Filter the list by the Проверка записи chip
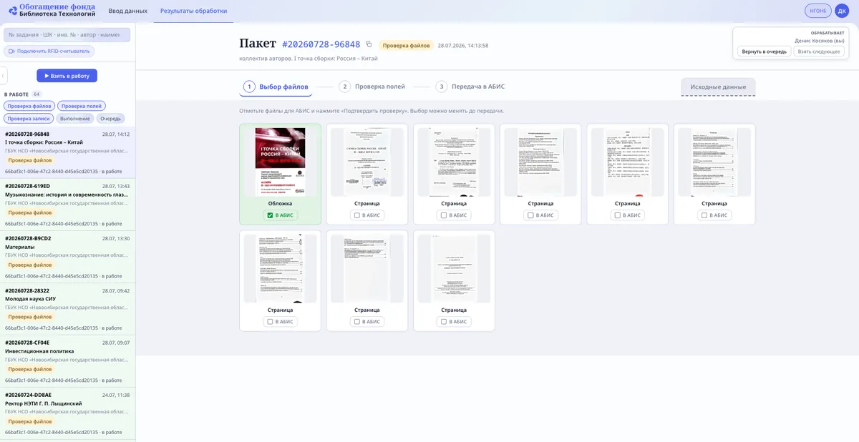The height and width of the screenshot is (442, 859). pos(29,119)
